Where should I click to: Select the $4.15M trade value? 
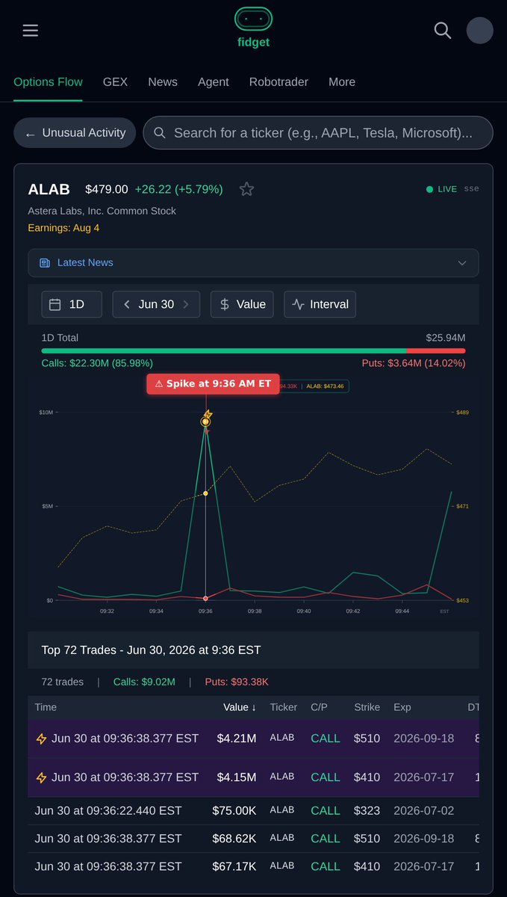[x=237, y=777]
